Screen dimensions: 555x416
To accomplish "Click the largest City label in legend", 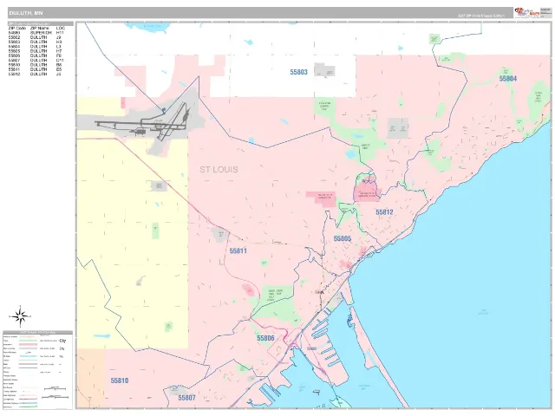I will pyautogui.click(x=62, y=341).
